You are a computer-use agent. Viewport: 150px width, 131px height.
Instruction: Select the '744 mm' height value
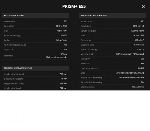[x=63, y=88]
